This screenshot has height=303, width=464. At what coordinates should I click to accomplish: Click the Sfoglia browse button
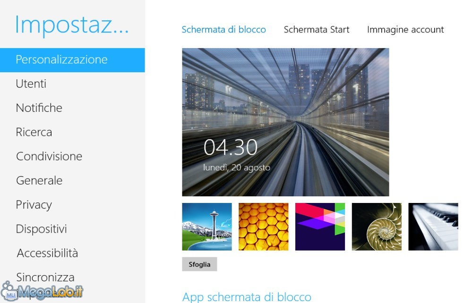click(x=199, y=264)
